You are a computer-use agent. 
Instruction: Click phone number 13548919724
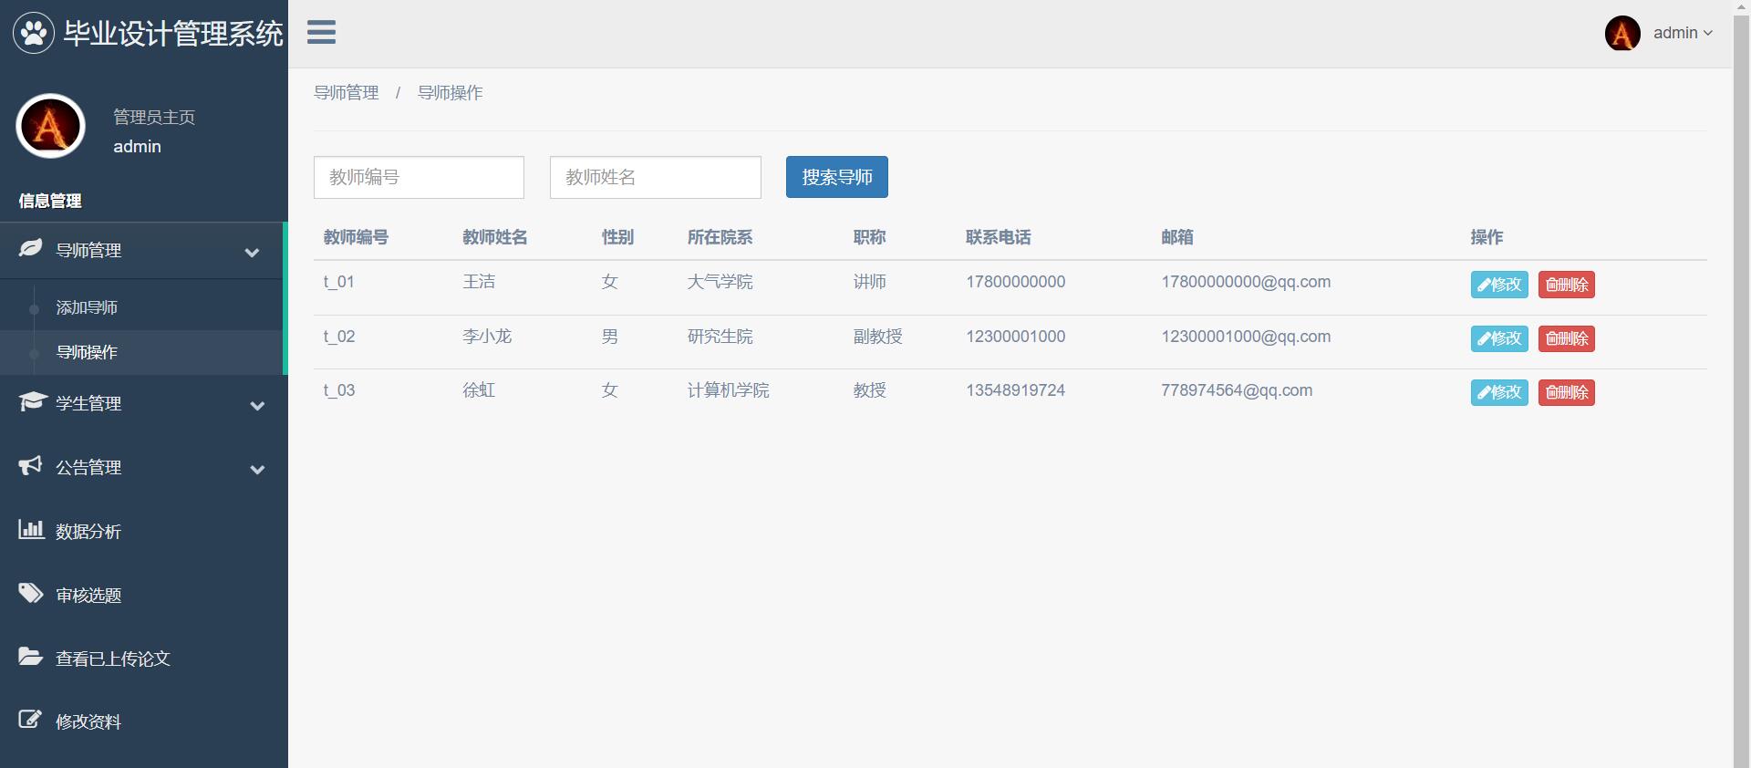(x=1016, y=390)
